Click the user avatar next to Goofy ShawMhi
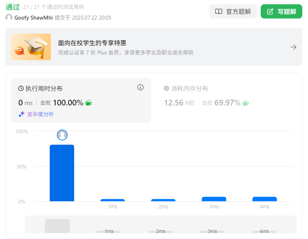The image size is (308, 239). pos(9,17)
